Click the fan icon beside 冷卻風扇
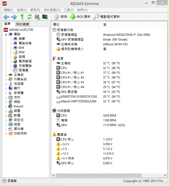Image resolution: width=170 pixels, height=186 pixels. click(54, 111)
